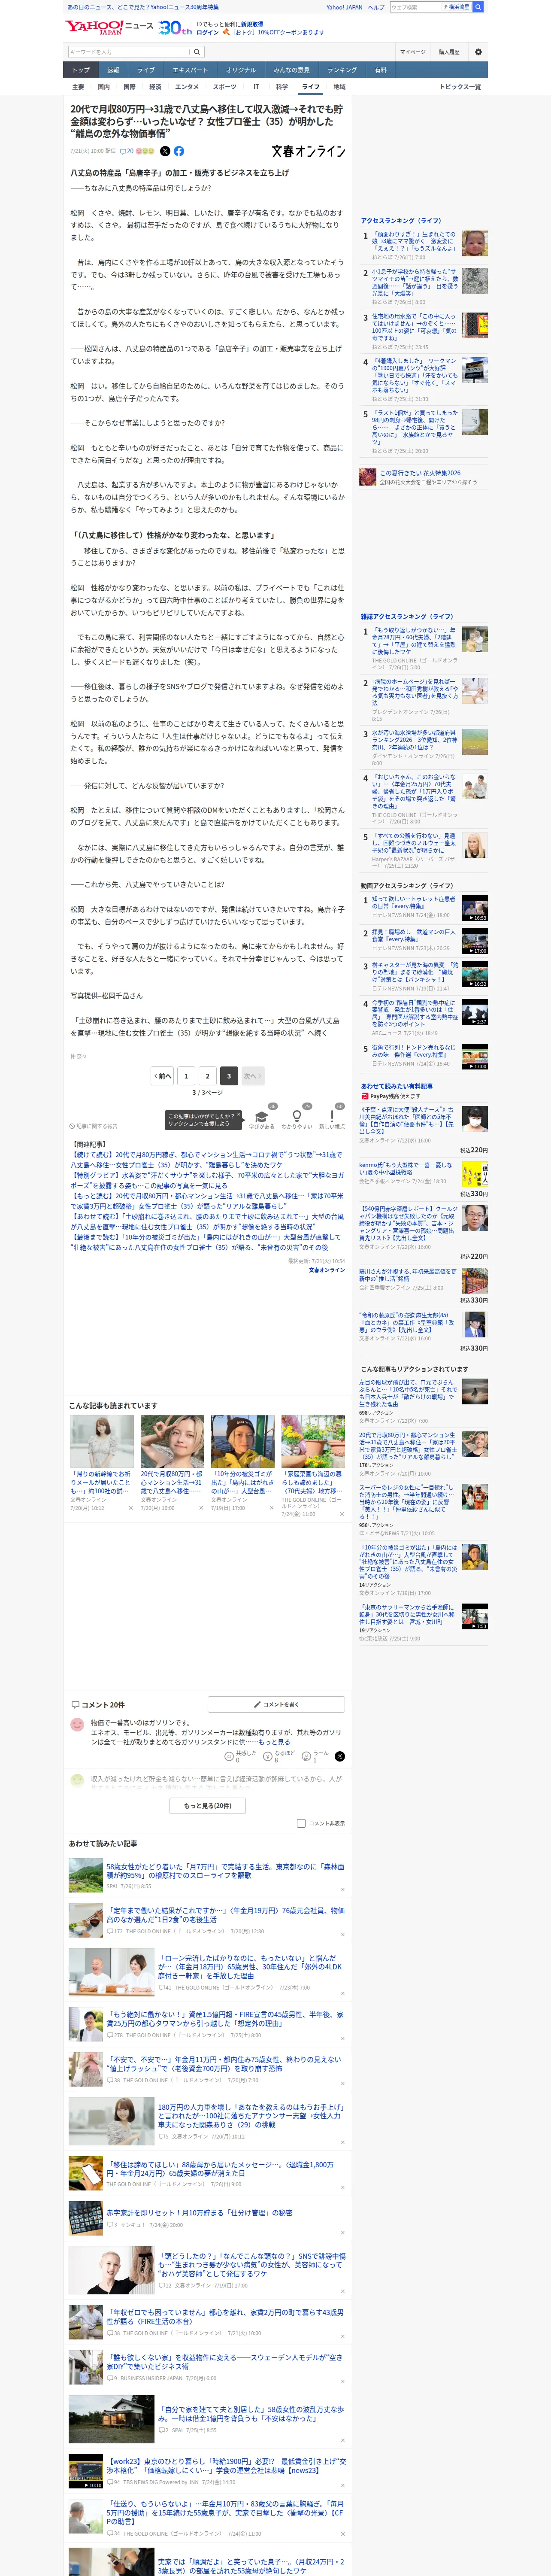This screenshot has width=551, height=2576.
Task: Open the ヘルプ link at top
Action: pos(375,7)
